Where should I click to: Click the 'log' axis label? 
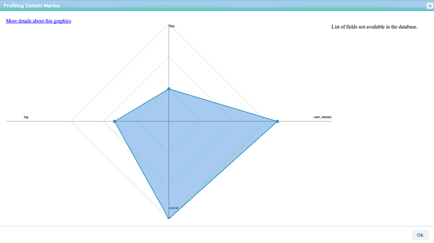[x=26, y=117]
